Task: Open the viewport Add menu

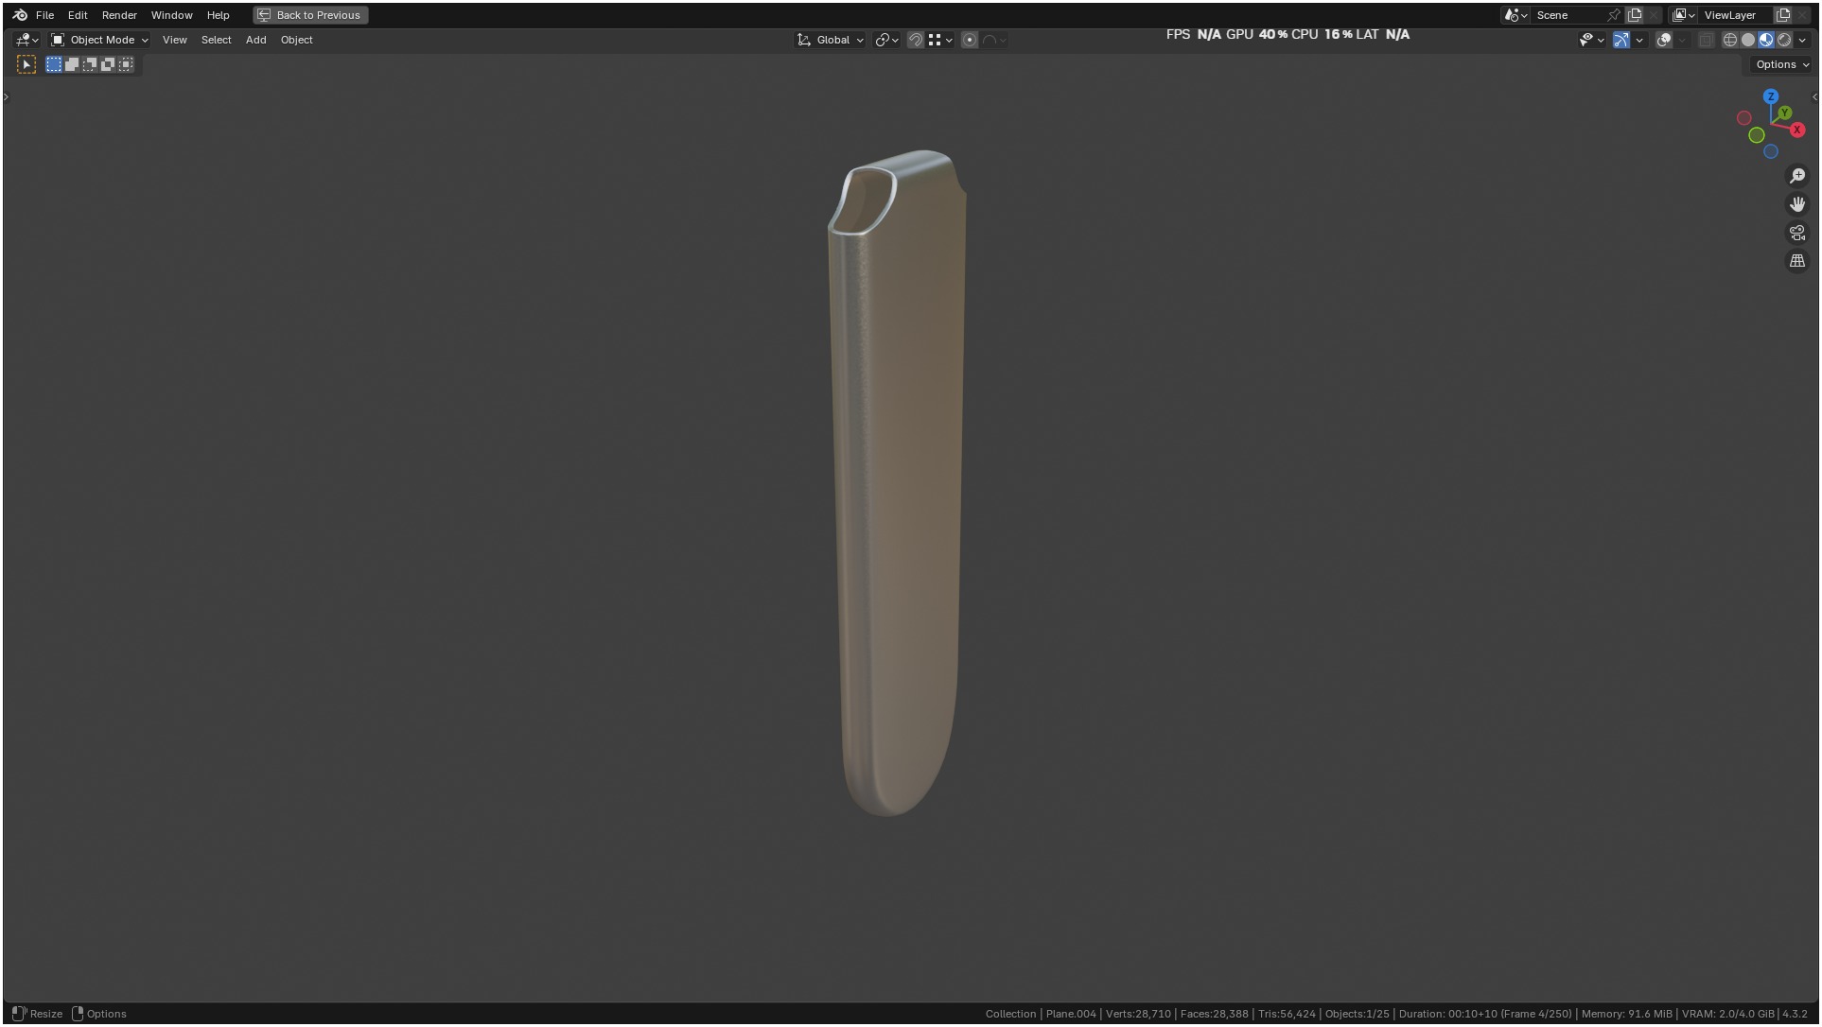Action: click(x=255, y=40)
